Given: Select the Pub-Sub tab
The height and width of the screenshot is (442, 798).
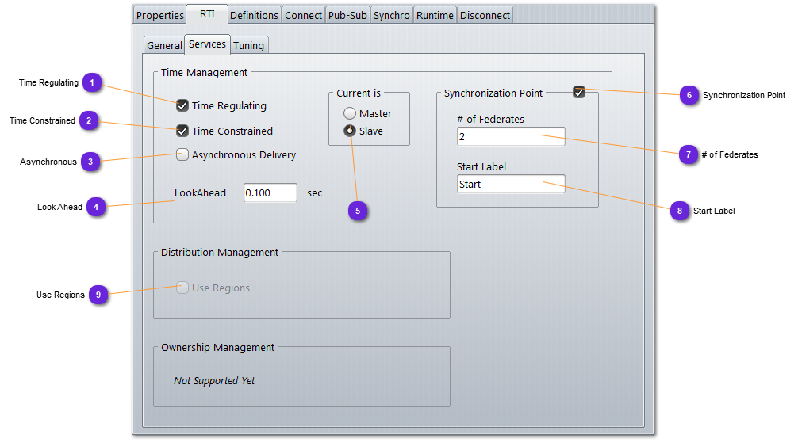Looking at the screenshot, I should point(347,15).
